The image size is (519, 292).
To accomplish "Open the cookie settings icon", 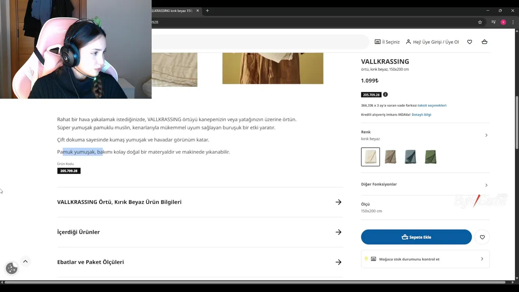I will pos(11,268).
